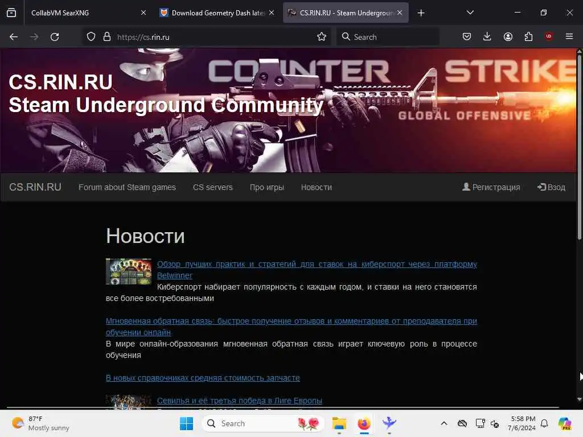Open the Downloads toolbar icon

(487, 36)
